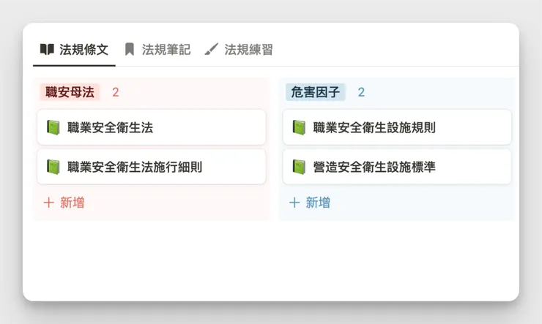Select the 職安母法 group tag

click(x=70, y=92)
